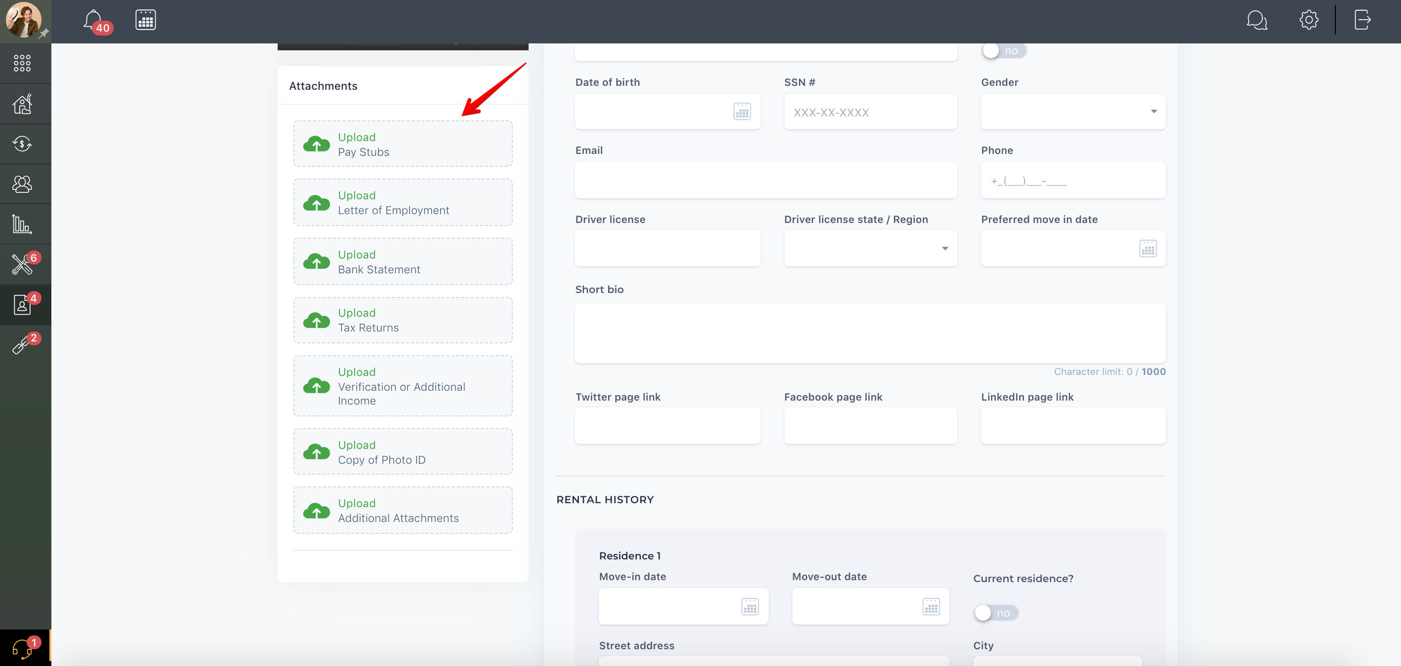This screenshot has height=666, width=1401.
Task: Focus the Email input field
Action: click(x=766, y=180)
